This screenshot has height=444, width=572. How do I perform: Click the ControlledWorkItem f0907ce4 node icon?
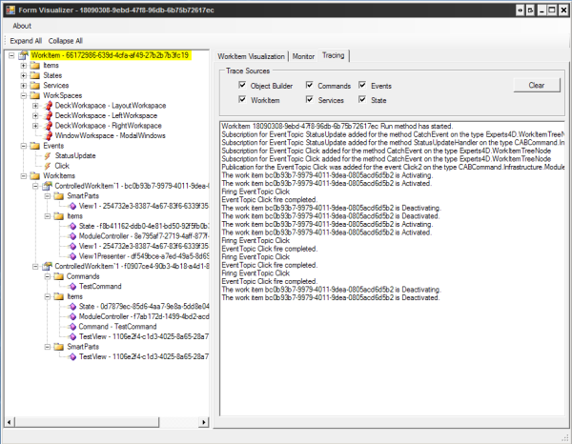pyautogui.click(x=47, y=266)
